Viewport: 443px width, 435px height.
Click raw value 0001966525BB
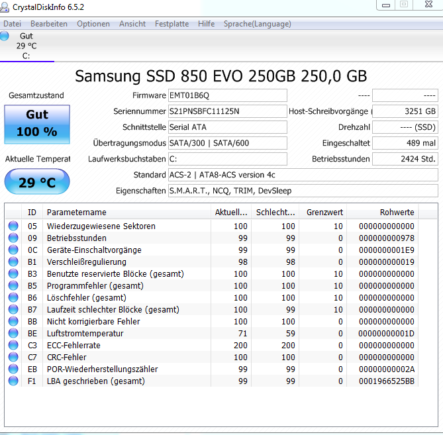pyautogui.click(x=387, y=381)
